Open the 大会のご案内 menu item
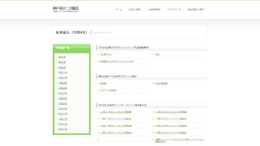Viewport: 260px width, 146px height. click(x=135, y=10)
